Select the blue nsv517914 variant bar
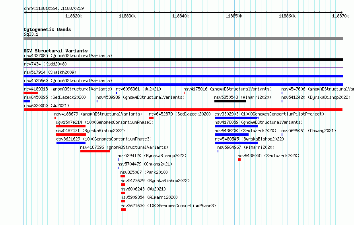 tap(183, 76)
